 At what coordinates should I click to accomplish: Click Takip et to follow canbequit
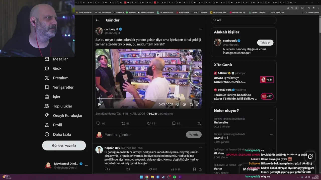pos(265,42)
